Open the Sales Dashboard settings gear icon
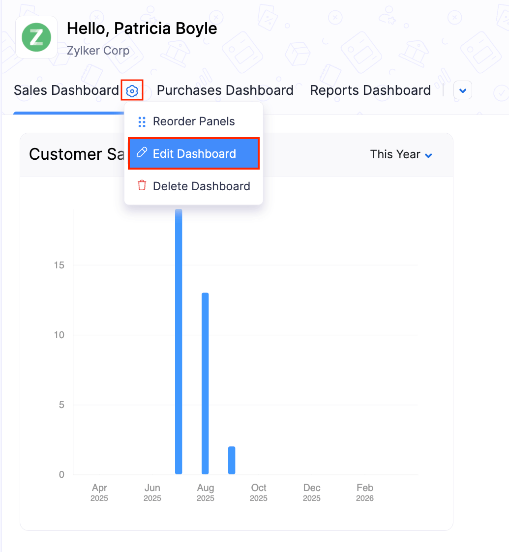The image size is (509, 552). 132,90
